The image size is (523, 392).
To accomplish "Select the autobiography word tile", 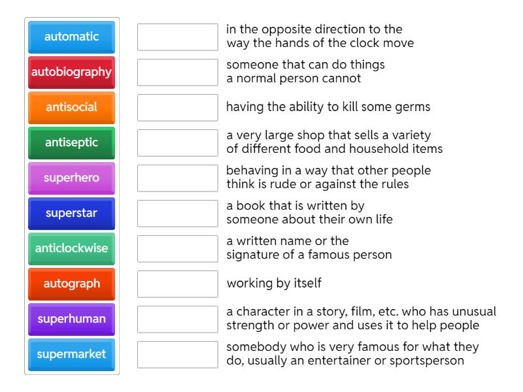I will coord(71,73).
